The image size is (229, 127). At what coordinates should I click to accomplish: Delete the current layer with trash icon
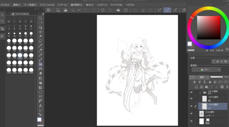(227, 87)
